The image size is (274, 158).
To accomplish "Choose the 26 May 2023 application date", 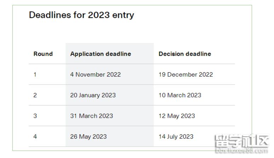I will 89,136.
